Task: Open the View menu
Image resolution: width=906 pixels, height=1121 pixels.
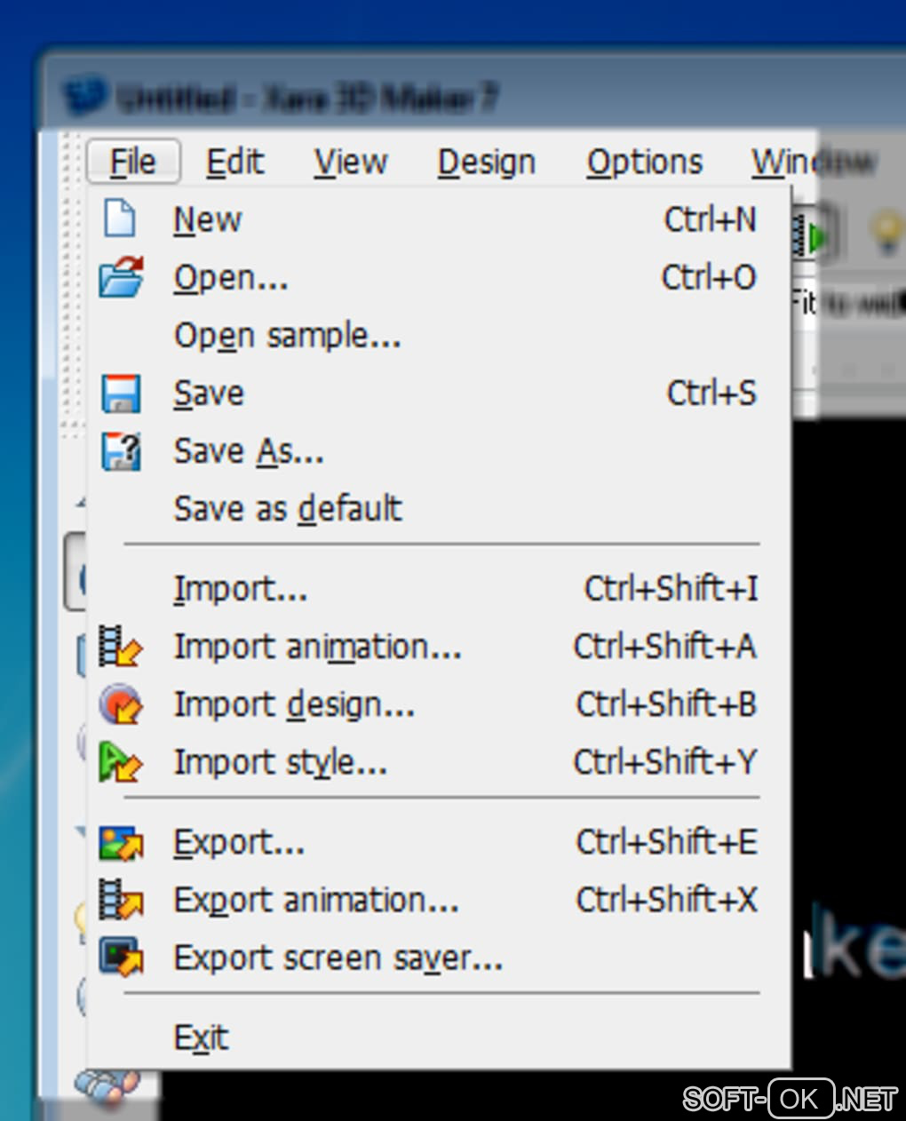Action: pyautogui.click(x=351, y=163)
